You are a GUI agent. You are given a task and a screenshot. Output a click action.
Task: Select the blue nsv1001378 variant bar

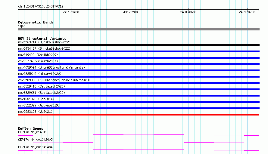(139, 102)
